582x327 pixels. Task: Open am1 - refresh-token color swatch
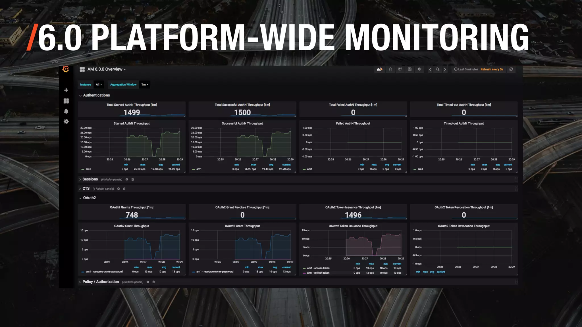(x=304, y=273)
